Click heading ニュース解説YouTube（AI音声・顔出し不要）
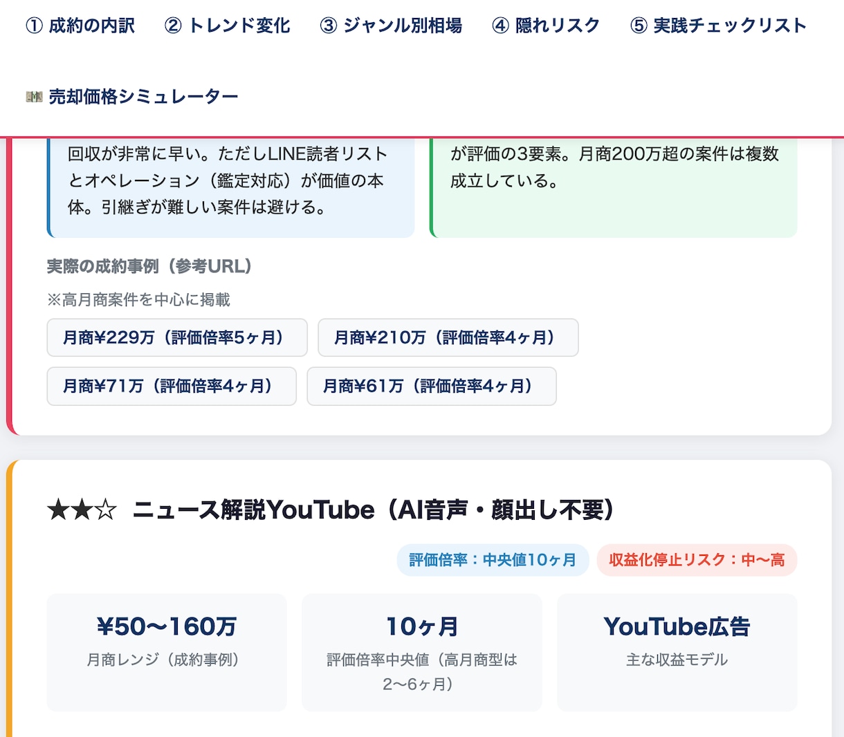The image size is (844, 737). 374,510
